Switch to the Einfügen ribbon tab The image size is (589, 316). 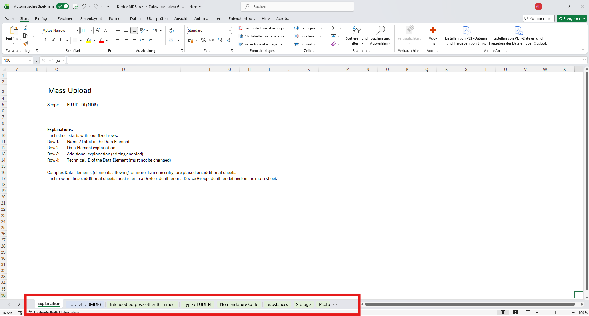[43, 18]
